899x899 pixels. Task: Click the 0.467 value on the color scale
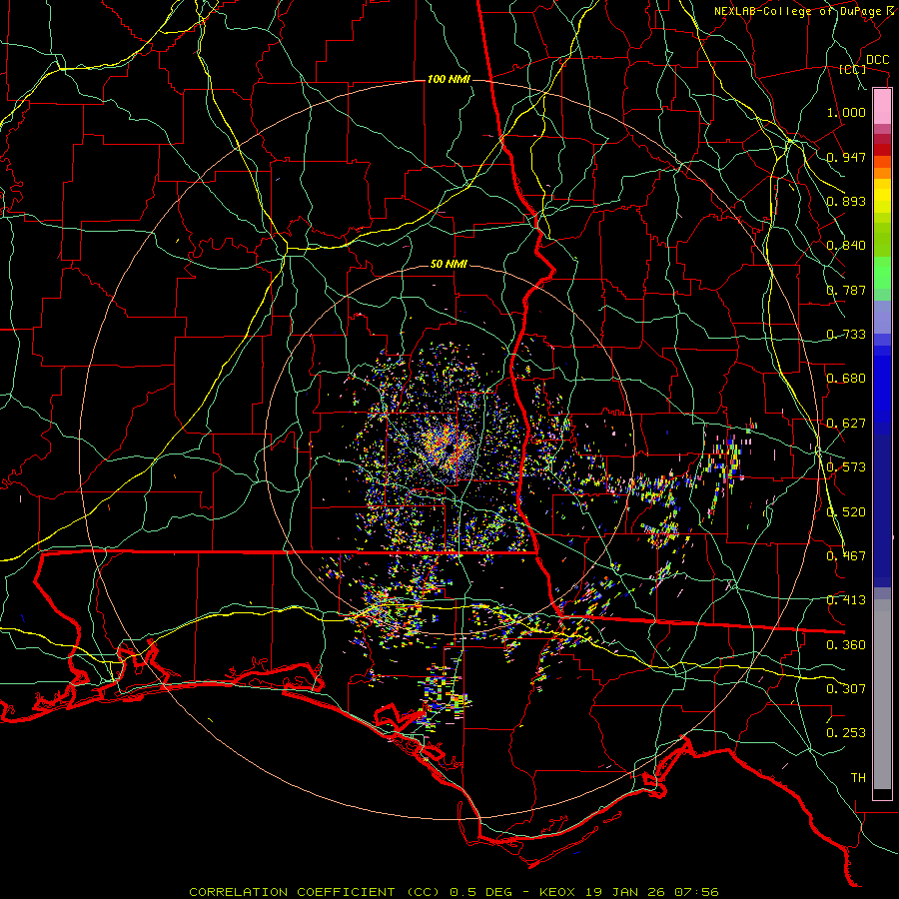pos(846,556)
